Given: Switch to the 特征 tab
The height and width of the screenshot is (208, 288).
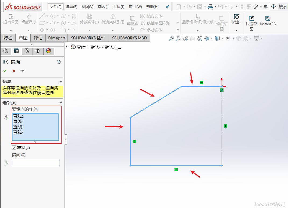Looking at the screenshot, I should [x=8, y=38].
